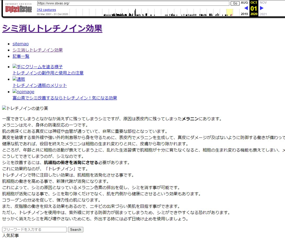Screen dimensions: 285x243
Task: Go to previous capture with left arrow
Action: pos(246,8)
